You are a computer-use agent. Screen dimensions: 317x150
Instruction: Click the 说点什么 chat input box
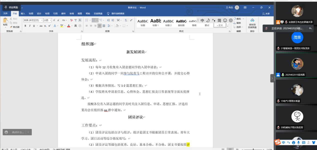point(17,132)
